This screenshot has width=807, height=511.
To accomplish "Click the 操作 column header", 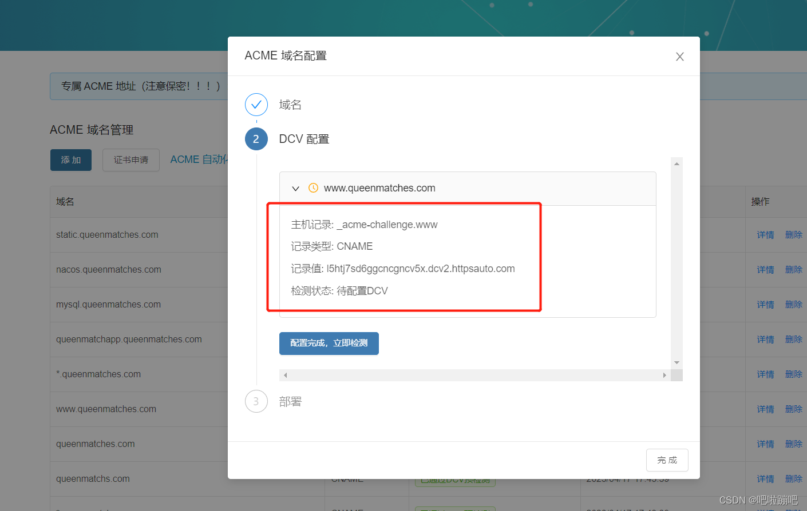I will coord(760,201).
